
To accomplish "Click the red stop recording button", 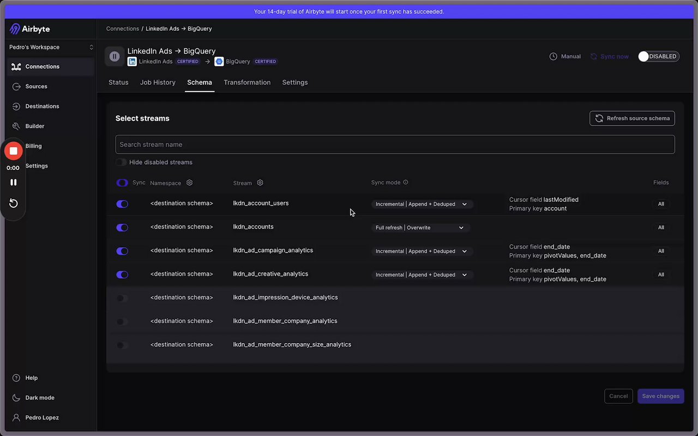I will pyautogui.click(x=14, y=151).
